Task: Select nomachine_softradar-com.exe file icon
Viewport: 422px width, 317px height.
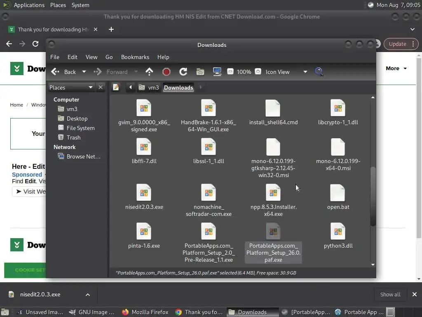Action: coord(209,192)
